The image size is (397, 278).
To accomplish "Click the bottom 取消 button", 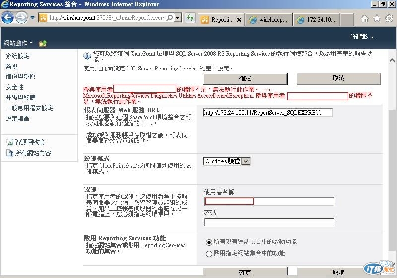I will [338, 272].
